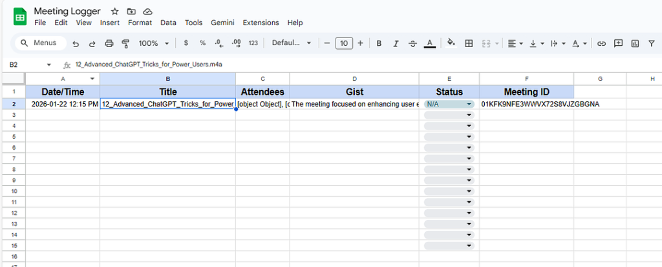Open the Name box dropdown arrow

49,65
